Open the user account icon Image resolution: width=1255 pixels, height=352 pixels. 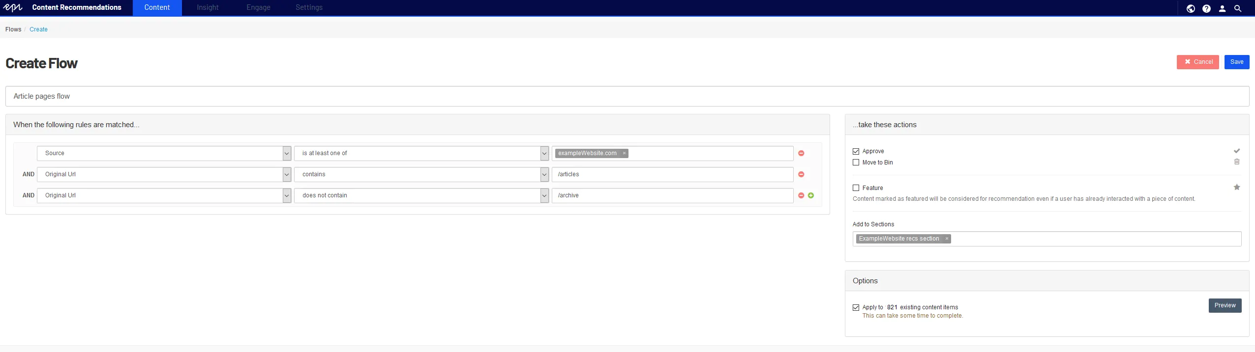[x=1222, y=8]
